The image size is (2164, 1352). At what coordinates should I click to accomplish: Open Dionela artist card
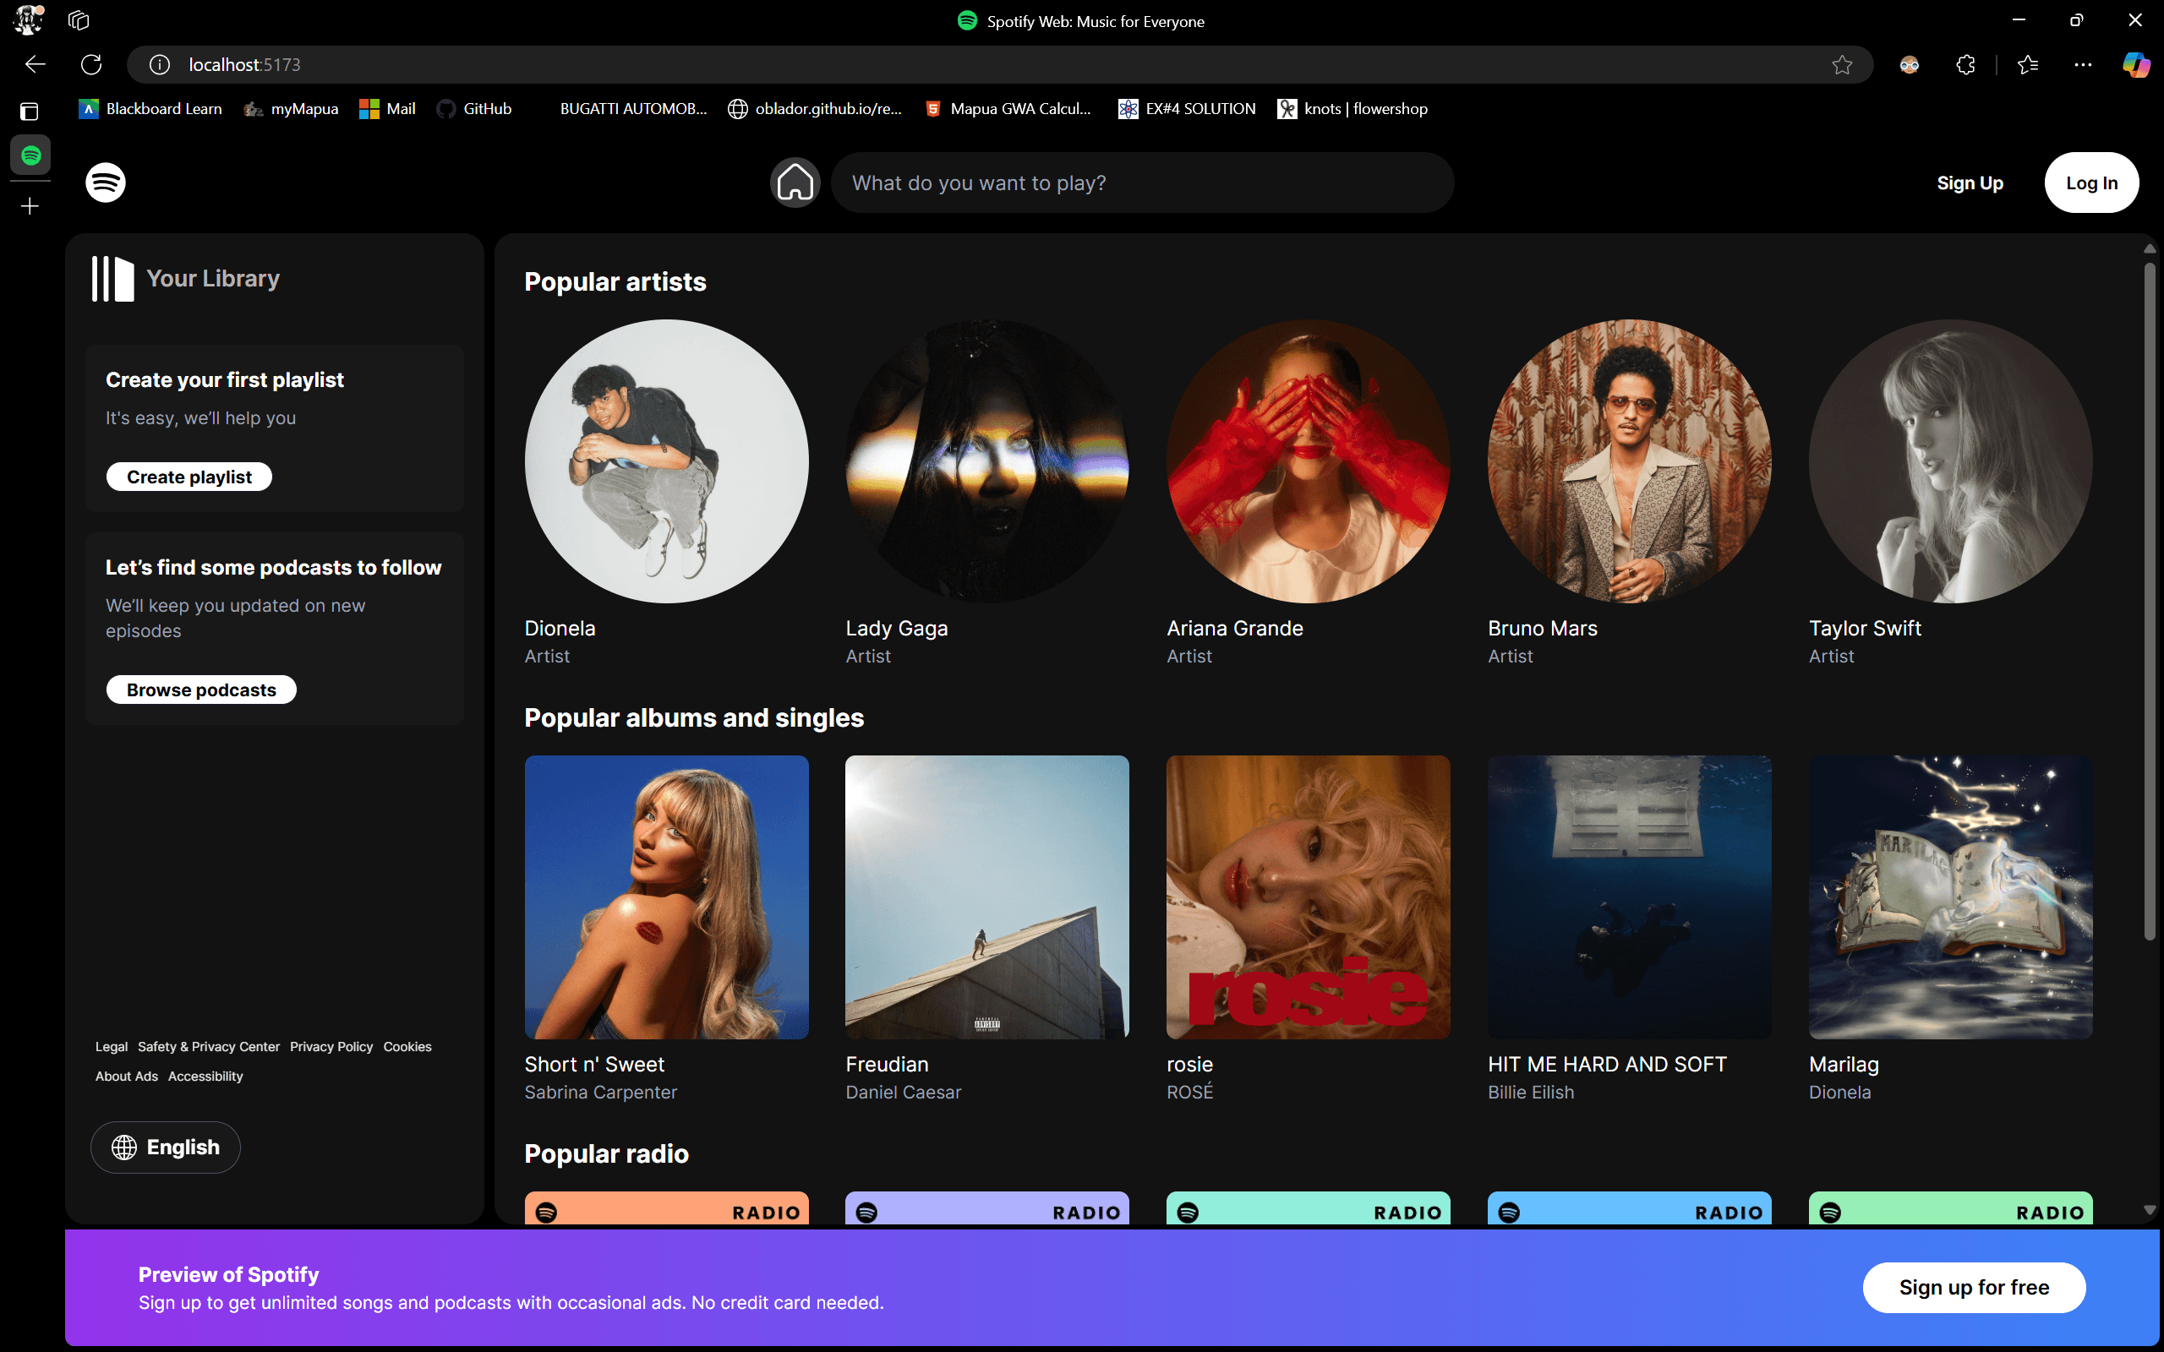coord(666,492)
